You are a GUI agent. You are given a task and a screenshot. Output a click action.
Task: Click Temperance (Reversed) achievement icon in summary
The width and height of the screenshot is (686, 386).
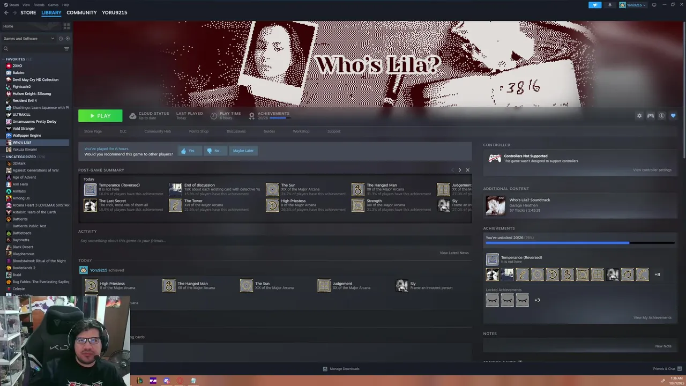[x=90, y=189]
